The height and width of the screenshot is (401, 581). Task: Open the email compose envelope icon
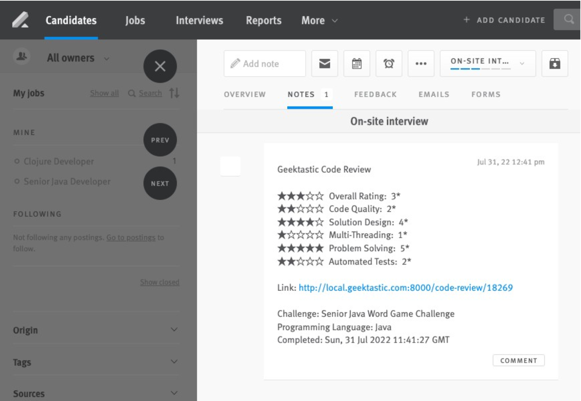point(325,63)
